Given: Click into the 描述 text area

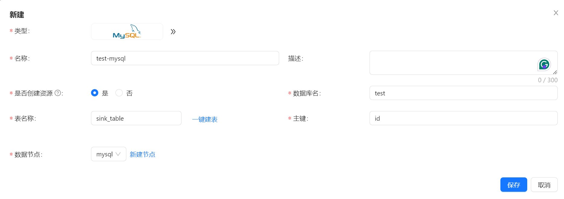Looking at the screenshot, I should (x=452, y=63).
